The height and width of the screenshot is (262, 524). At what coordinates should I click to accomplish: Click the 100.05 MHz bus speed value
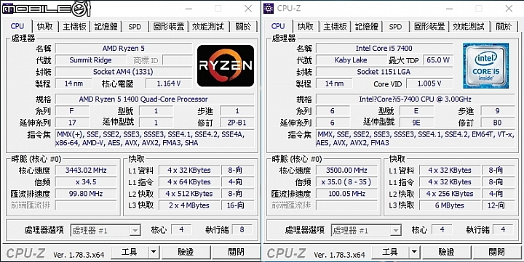coord(346,194)
